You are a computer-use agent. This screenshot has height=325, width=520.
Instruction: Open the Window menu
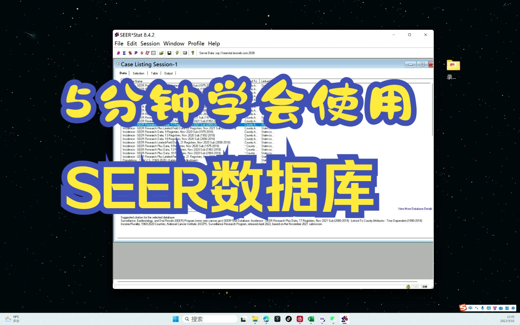coord(174,43)
